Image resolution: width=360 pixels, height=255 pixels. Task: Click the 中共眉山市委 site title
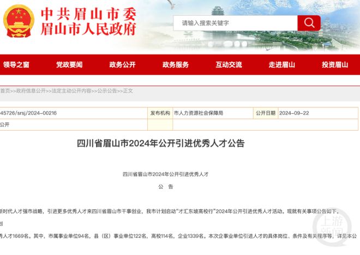click(x=89, y=12)
